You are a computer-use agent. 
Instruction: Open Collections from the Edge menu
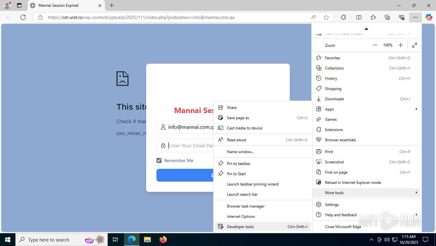(366, 68)
